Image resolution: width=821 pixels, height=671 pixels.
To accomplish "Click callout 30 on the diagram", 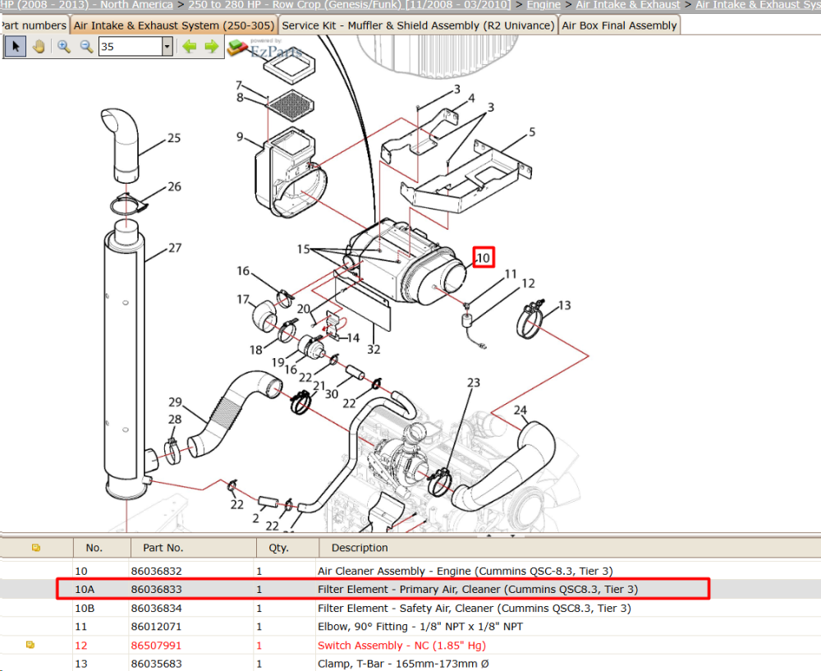I will click(x=332, y=394).
